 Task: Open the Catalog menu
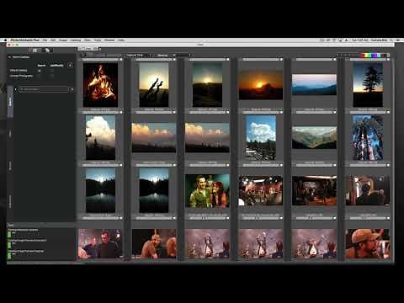click(76, 40)
